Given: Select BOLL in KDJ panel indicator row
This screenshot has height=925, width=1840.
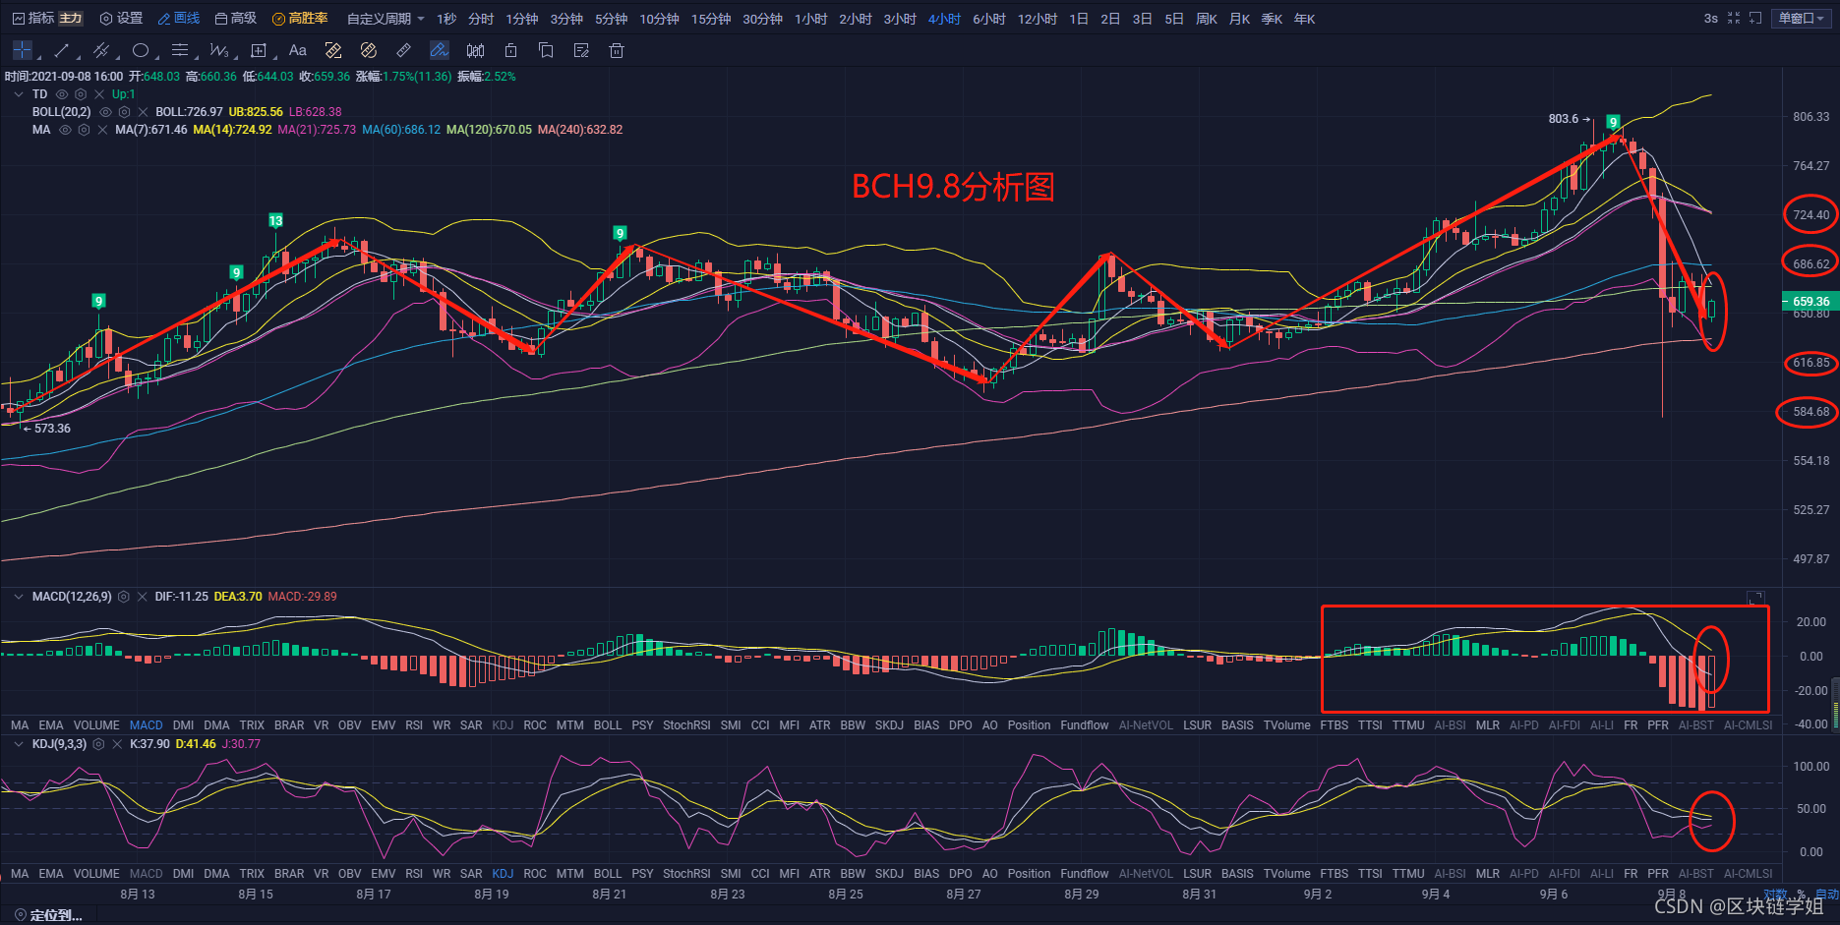Looking at the screenshot, I should point(608,874).
